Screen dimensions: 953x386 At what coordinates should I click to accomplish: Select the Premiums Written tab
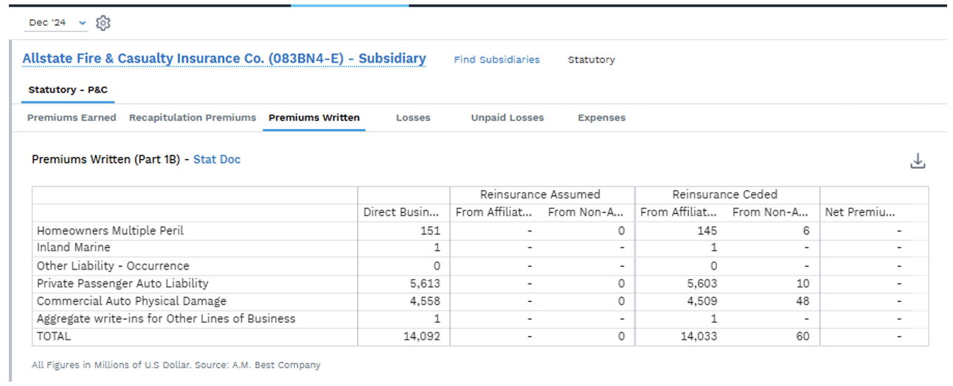314,118
